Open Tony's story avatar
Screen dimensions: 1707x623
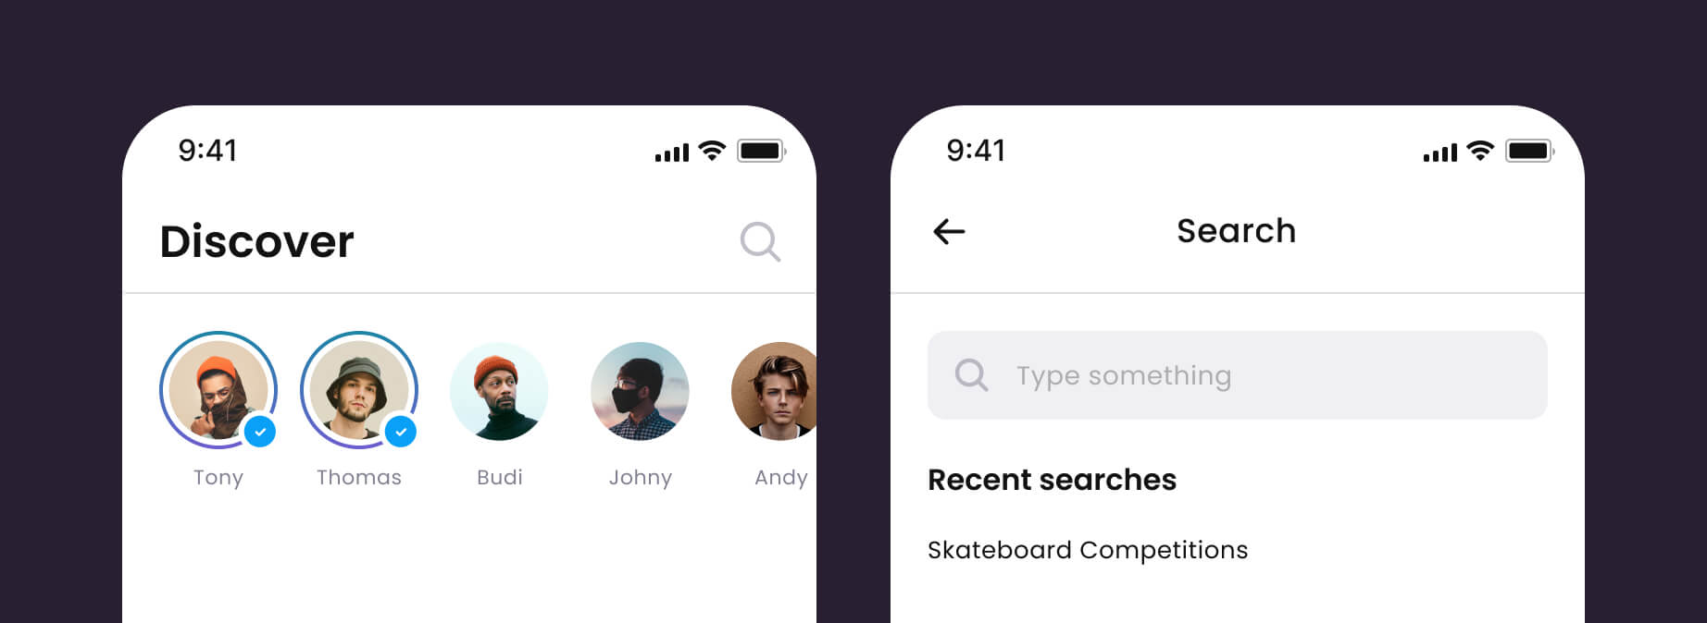point(218,390)
